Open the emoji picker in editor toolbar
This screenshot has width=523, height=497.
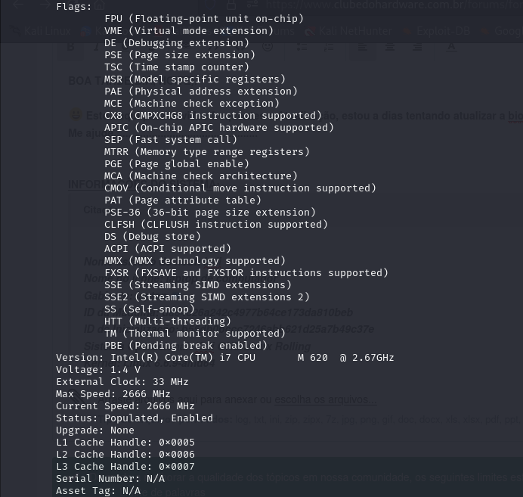pos(268,46)
